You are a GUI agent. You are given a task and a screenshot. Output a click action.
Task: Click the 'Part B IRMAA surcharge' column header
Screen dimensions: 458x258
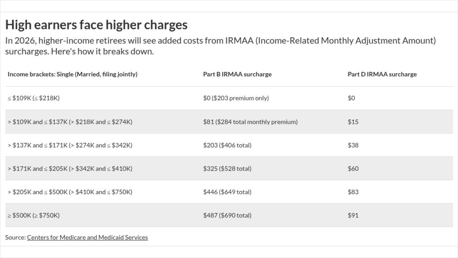[237, 74]
